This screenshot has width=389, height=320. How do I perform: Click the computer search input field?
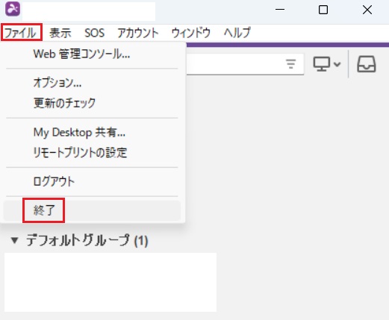point(245,64)
